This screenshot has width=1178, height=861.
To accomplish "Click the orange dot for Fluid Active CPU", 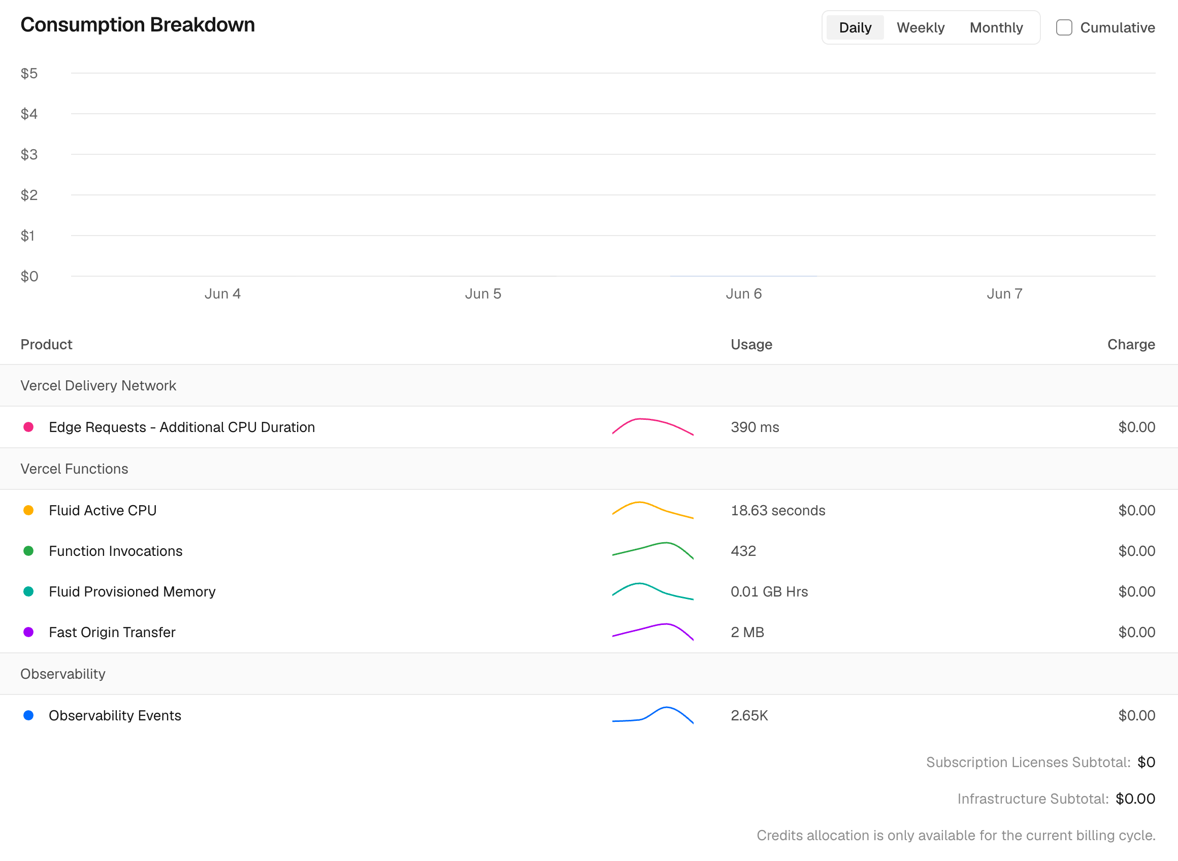I will (x=28, y=510).
